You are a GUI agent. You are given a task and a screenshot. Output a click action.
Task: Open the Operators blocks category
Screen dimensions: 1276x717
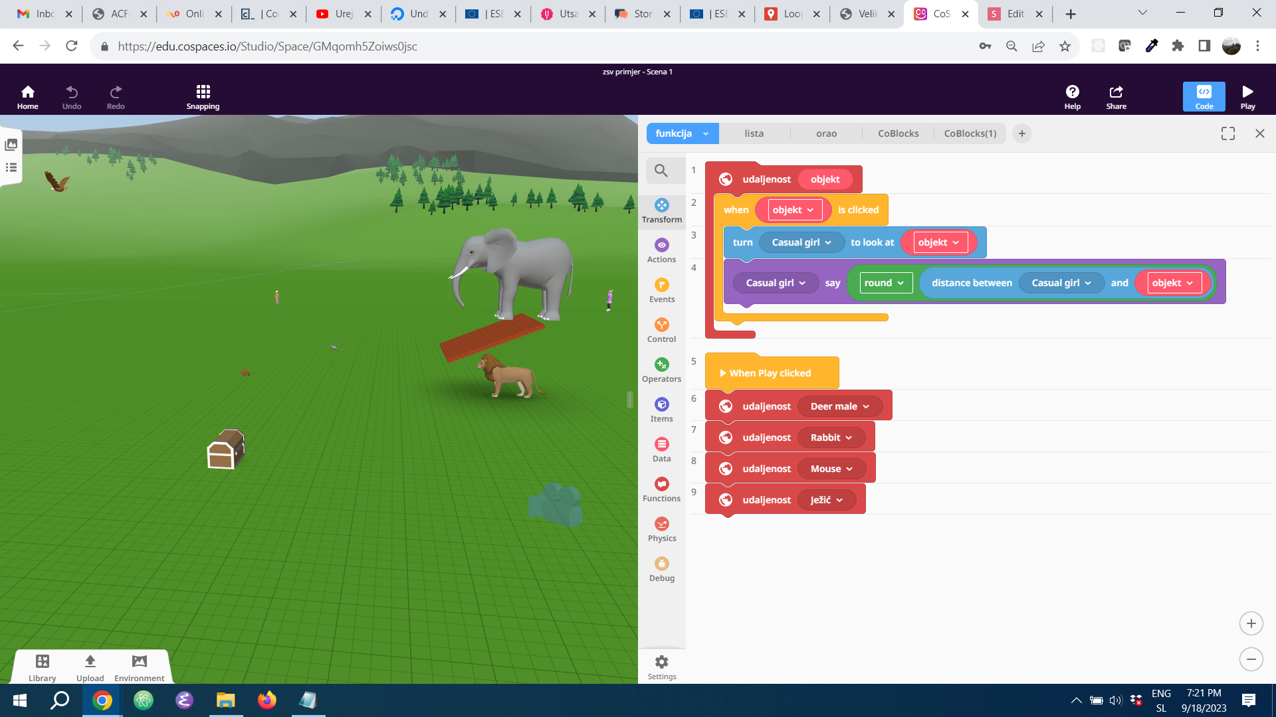[661, 370]
